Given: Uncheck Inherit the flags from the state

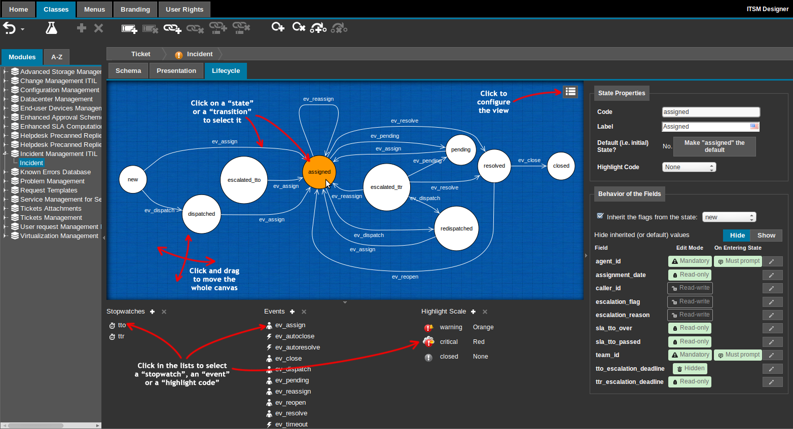Looking at the screenshot, I should click(x=600, y=216).
